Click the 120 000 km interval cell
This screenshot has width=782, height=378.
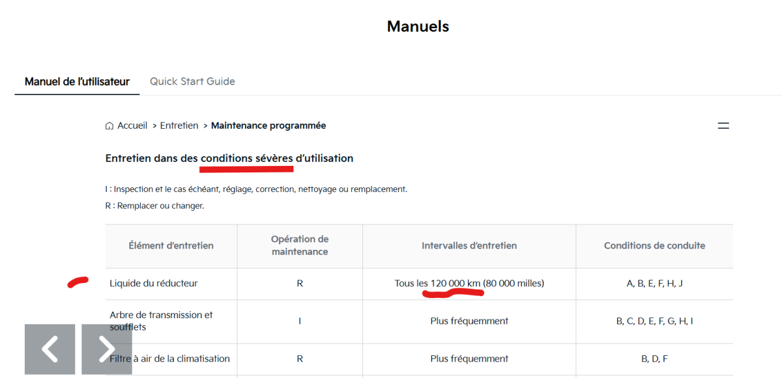pyautogui.click(x=469, y=284)
